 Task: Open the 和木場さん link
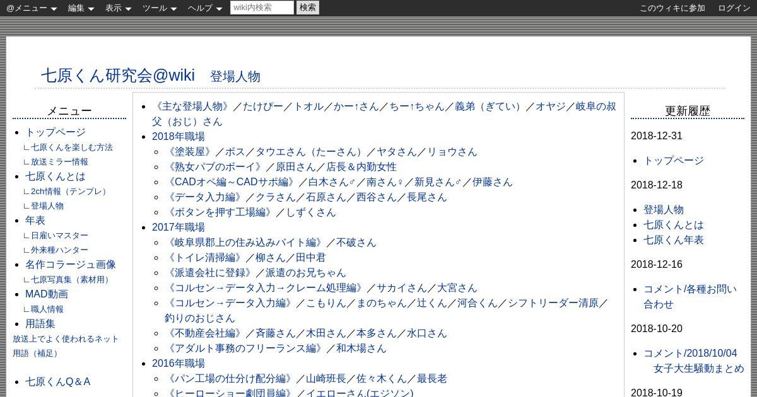(x=361, y=348)
